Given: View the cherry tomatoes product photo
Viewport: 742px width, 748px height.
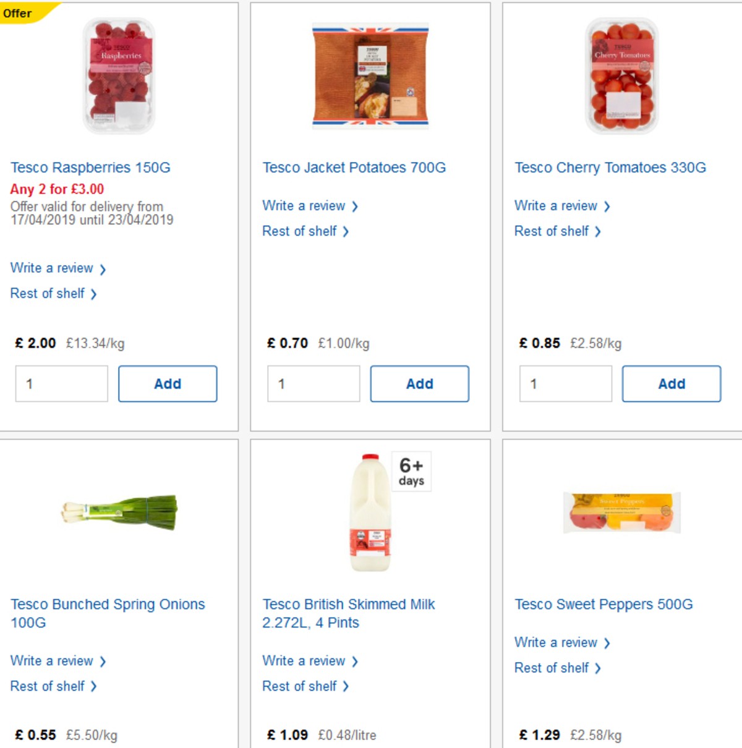Looking at the screenshot, I should 621,75.
